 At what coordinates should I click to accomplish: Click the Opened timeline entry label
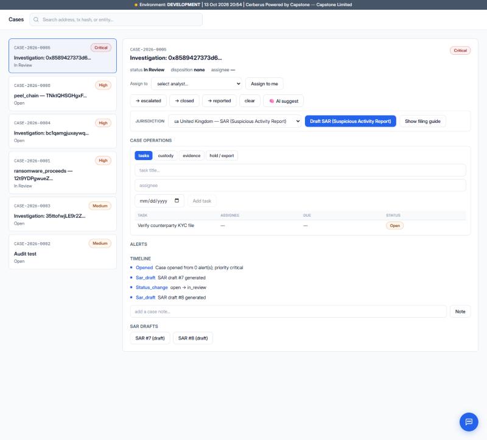click(144, 267)
